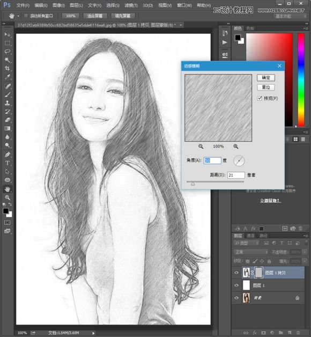
Task: Click the 填充屏幕 button
Action: (123, 16)
